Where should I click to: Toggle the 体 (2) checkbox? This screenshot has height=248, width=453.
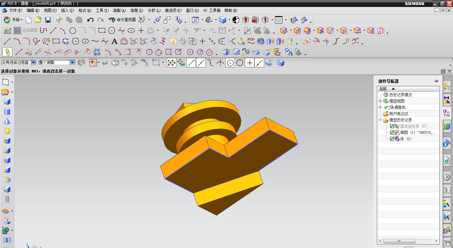pos(392,139)
